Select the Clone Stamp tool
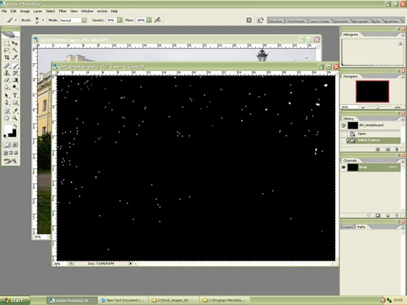 tap(7, 73)
